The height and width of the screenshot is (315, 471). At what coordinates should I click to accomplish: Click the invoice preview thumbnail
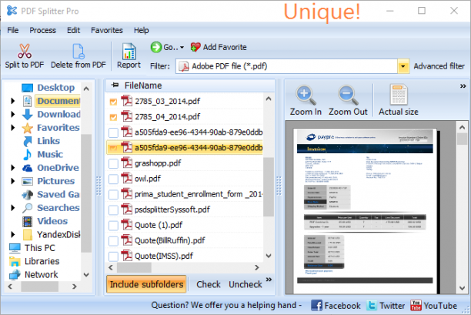(x=365, y=210)
